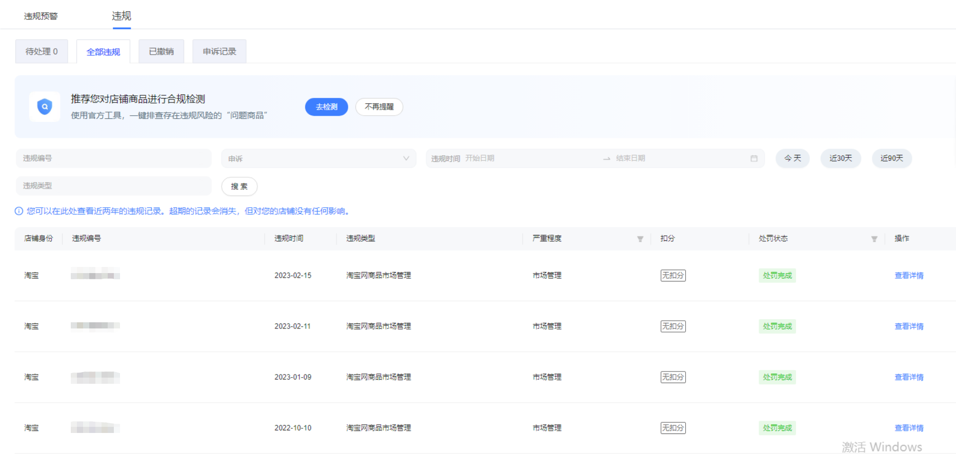Dismiss the reminder with 不再提醒
Screen dimensions: 956x476
(379, 107)
